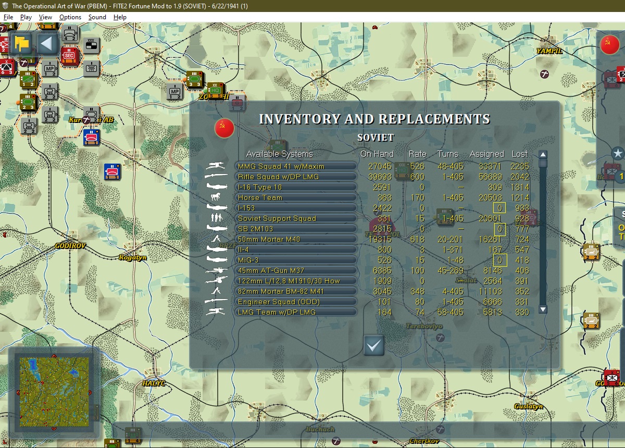Select the MP unit near the Zolochiv HQ
The width and height of the screenshot is (625, 448).
[x=174, y=91]
